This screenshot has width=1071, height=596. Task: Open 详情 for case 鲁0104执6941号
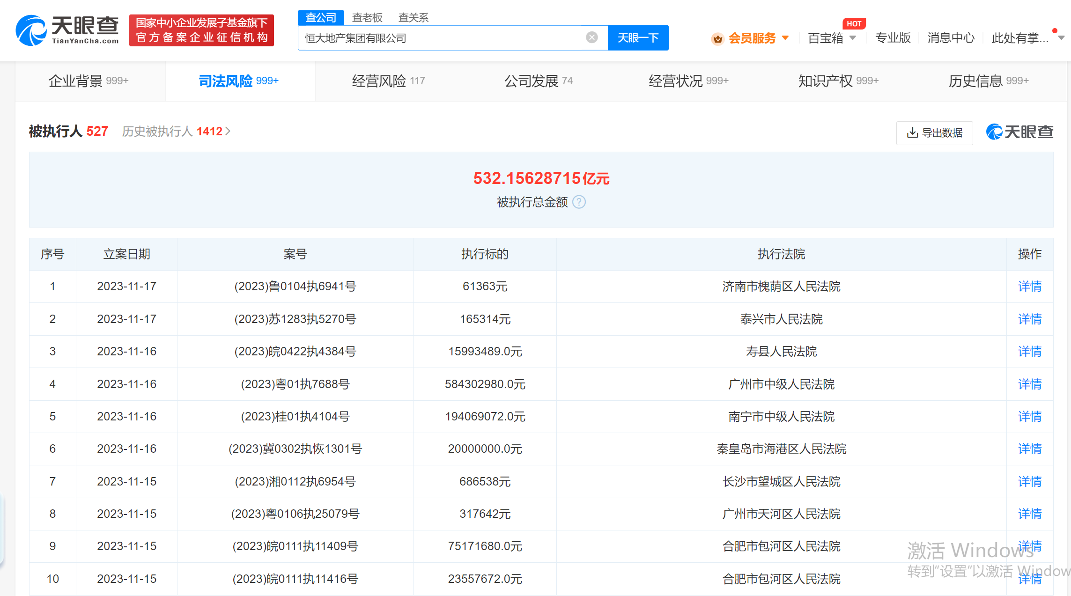(1030, 287)
